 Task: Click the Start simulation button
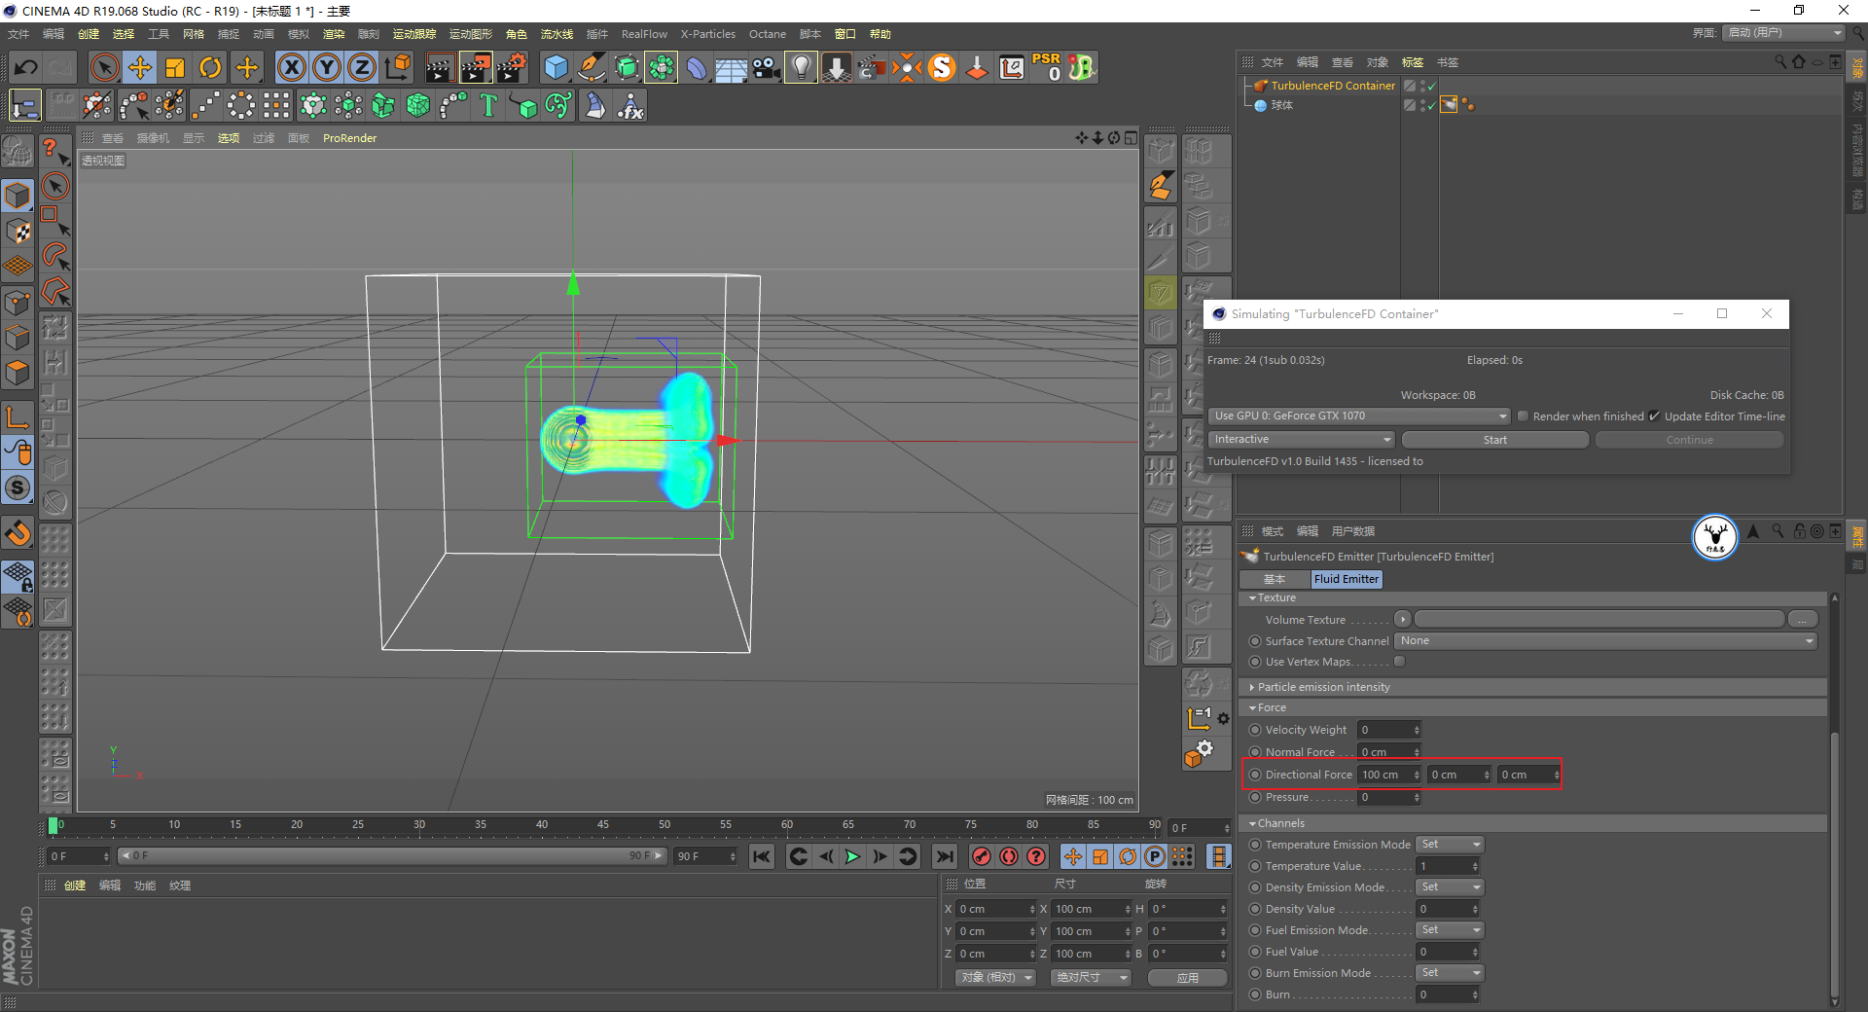pos(1494,440)
